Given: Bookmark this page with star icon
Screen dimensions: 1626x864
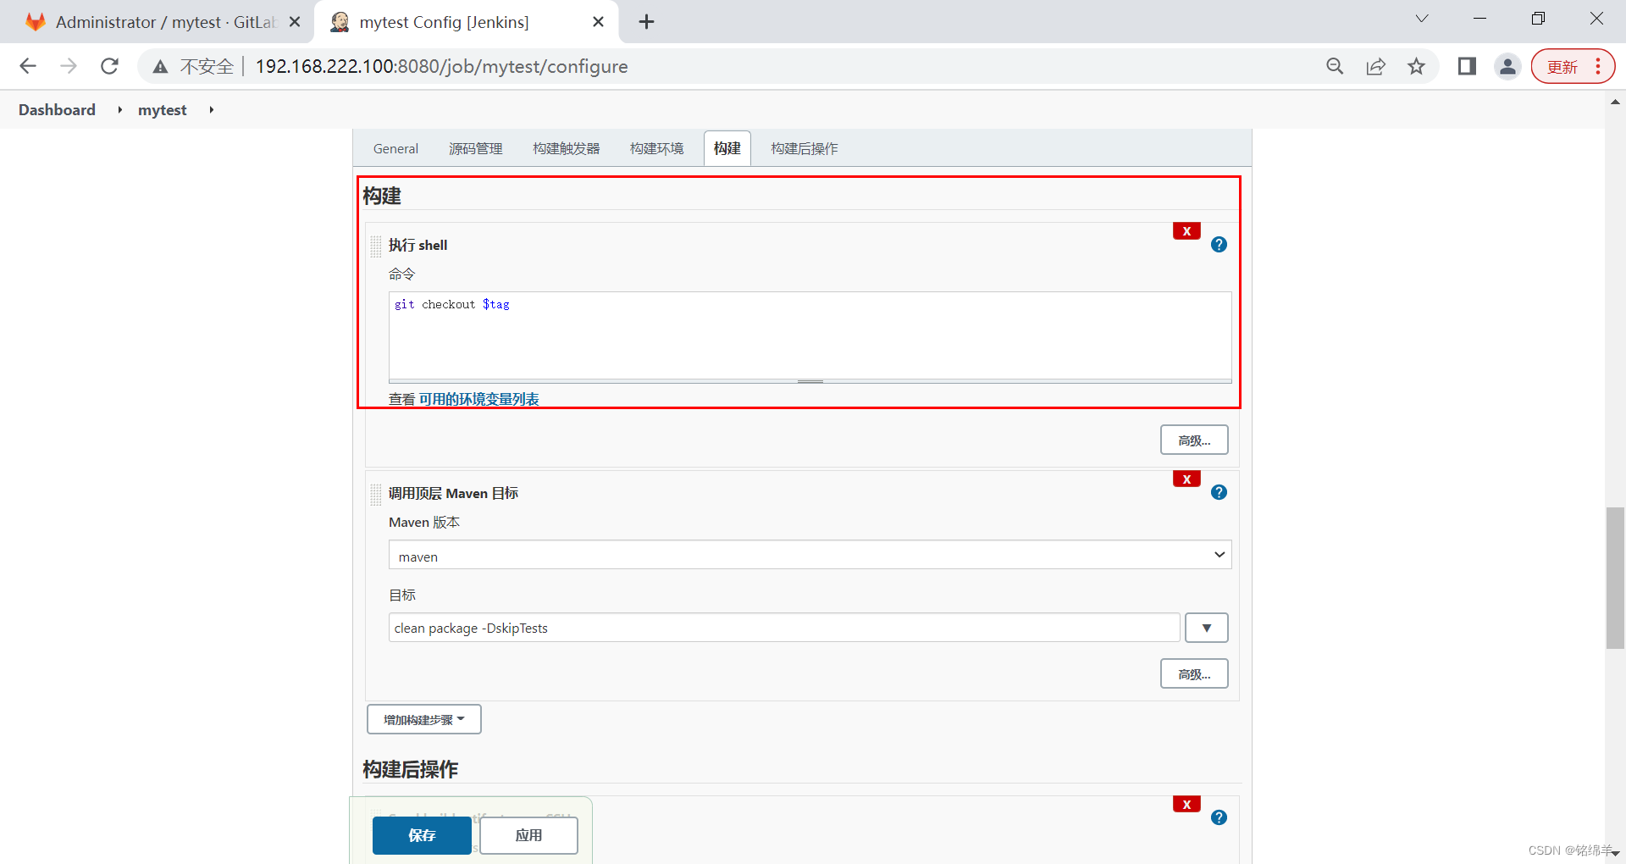Looking at the screenshot, I should coord(1417,66).
